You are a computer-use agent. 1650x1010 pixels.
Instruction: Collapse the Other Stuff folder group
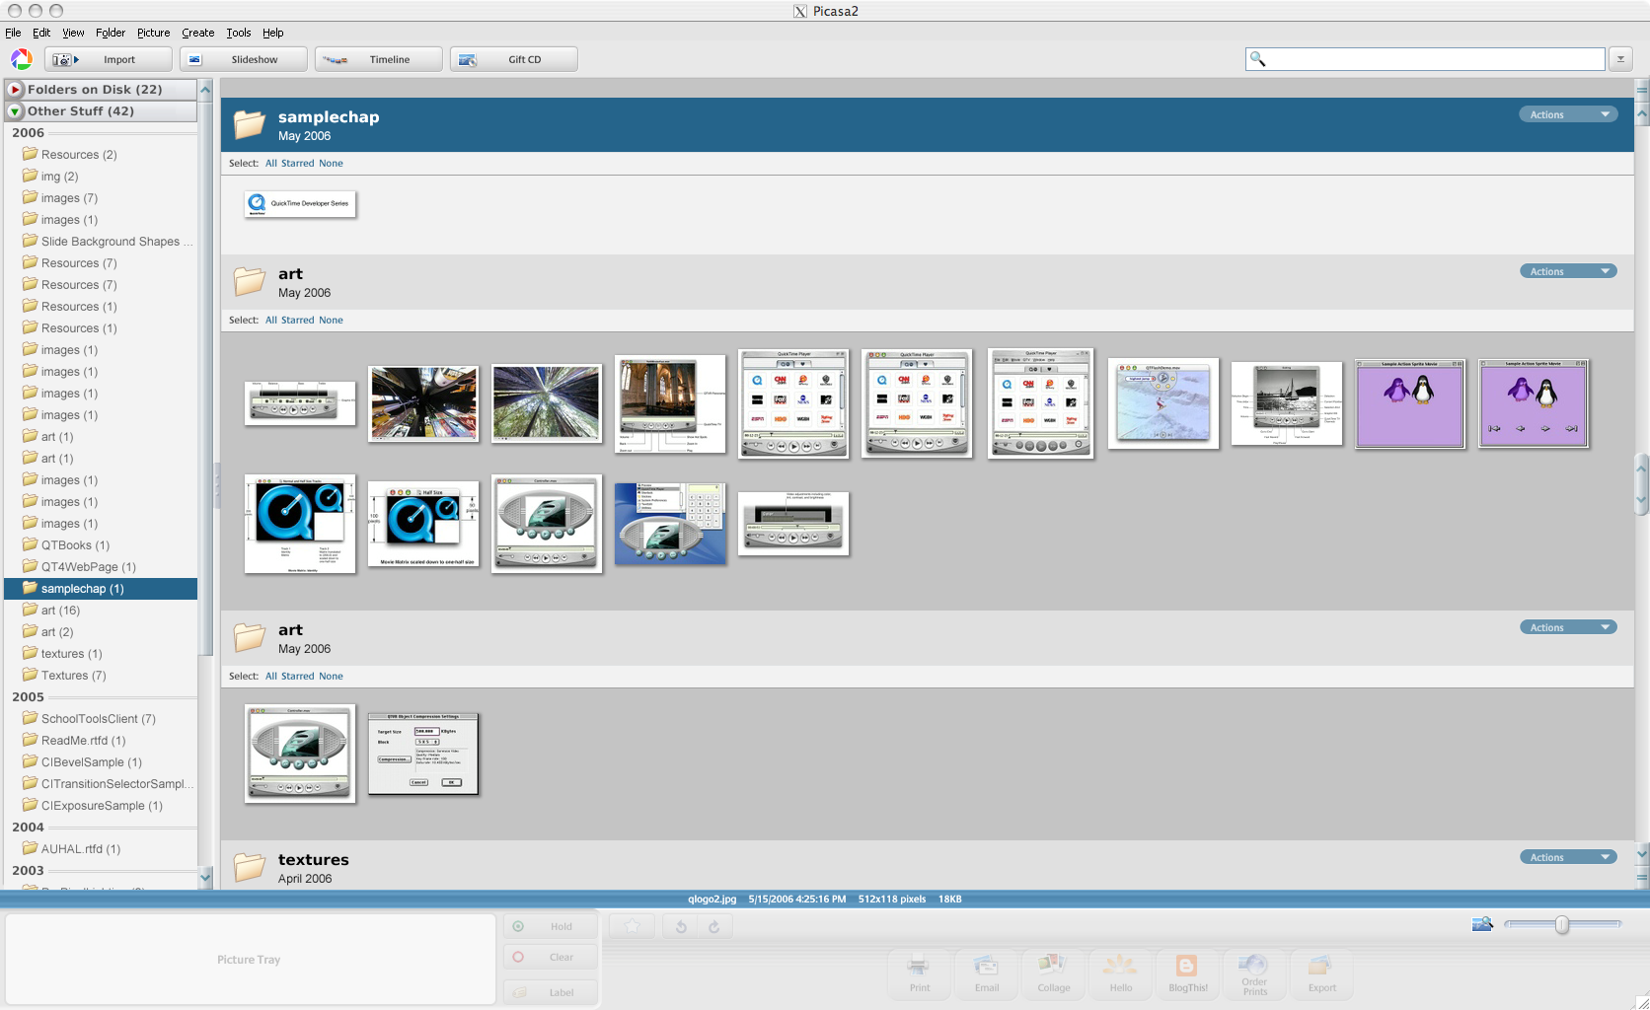[x=14, y=111]
